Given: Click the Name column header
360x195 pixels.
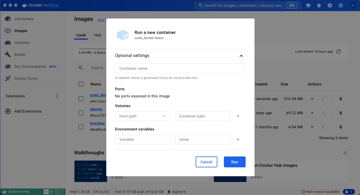Looking at the screenshot, I should (x=96, y=84).
